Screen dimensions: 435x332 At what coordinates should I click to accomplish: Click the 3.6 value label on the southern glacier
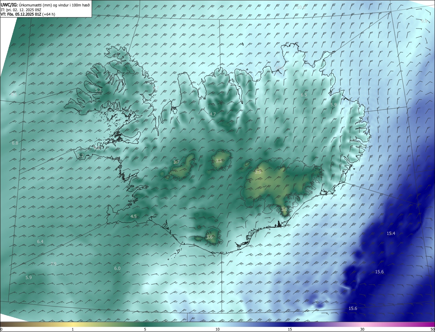(209, 237)
